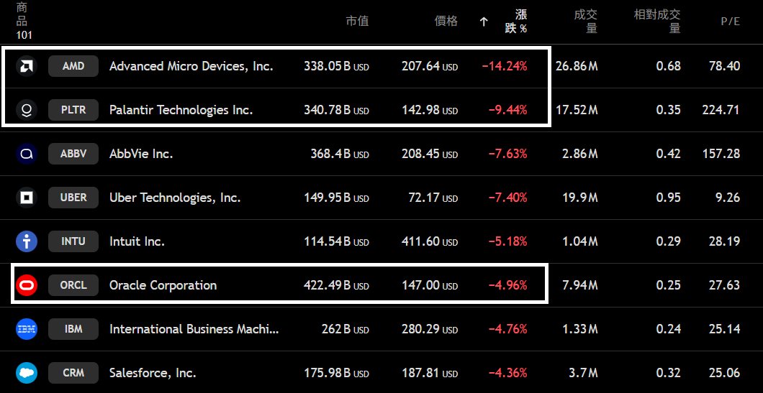This screenshot has height=393, width=763.
Task: Click the Salesforce cloud logo icon
Action: pos(27,373)
